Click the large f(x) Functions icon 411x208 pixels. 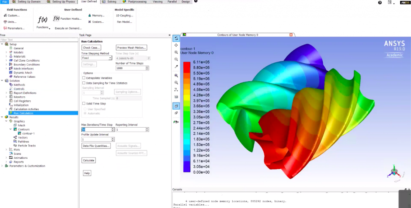(x=43, y=20)
